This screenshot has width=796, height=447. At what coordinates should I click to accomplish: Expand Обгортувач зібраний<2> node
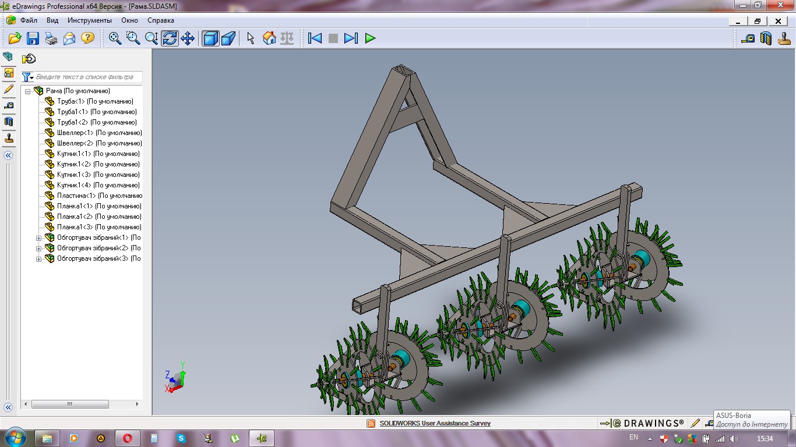pos(39,248)
